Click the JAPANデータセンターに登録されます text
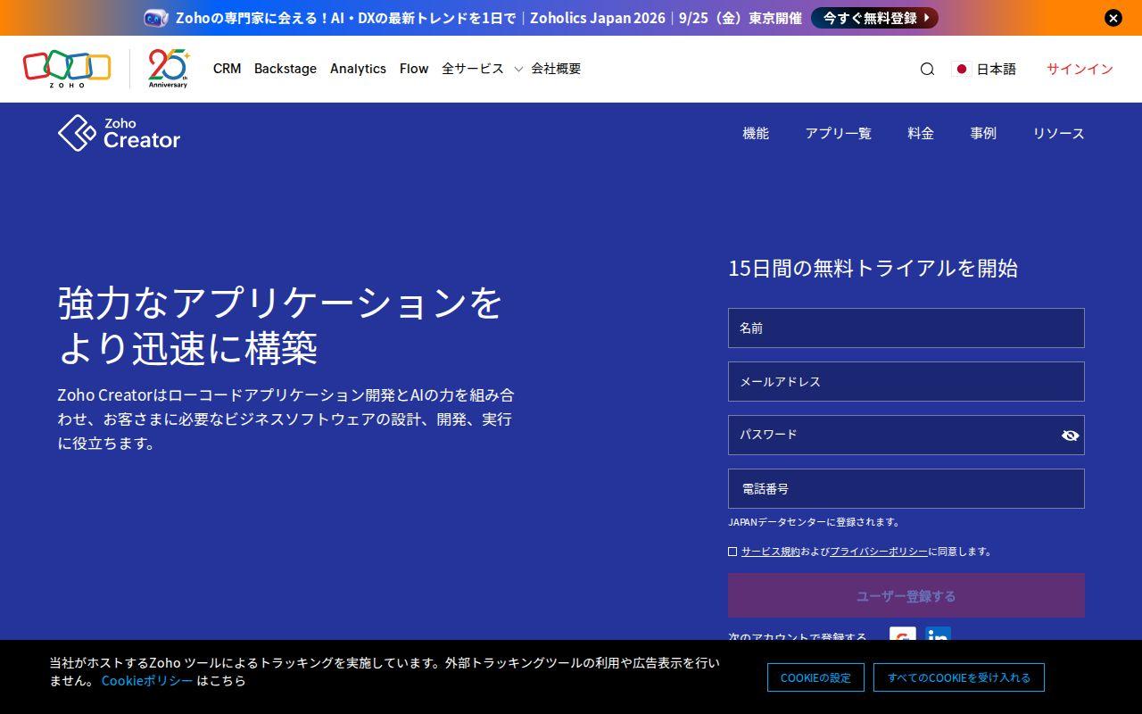 pos(815,522)
